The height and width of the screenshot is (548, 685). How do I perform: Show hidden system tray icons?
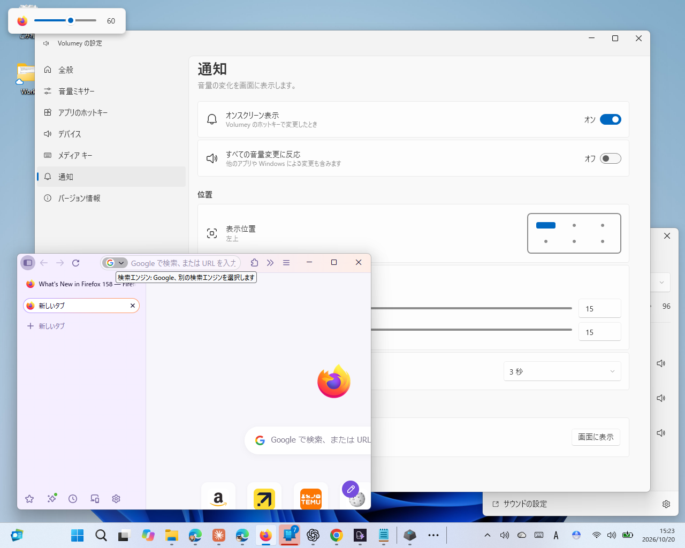(x=488, y=535)
